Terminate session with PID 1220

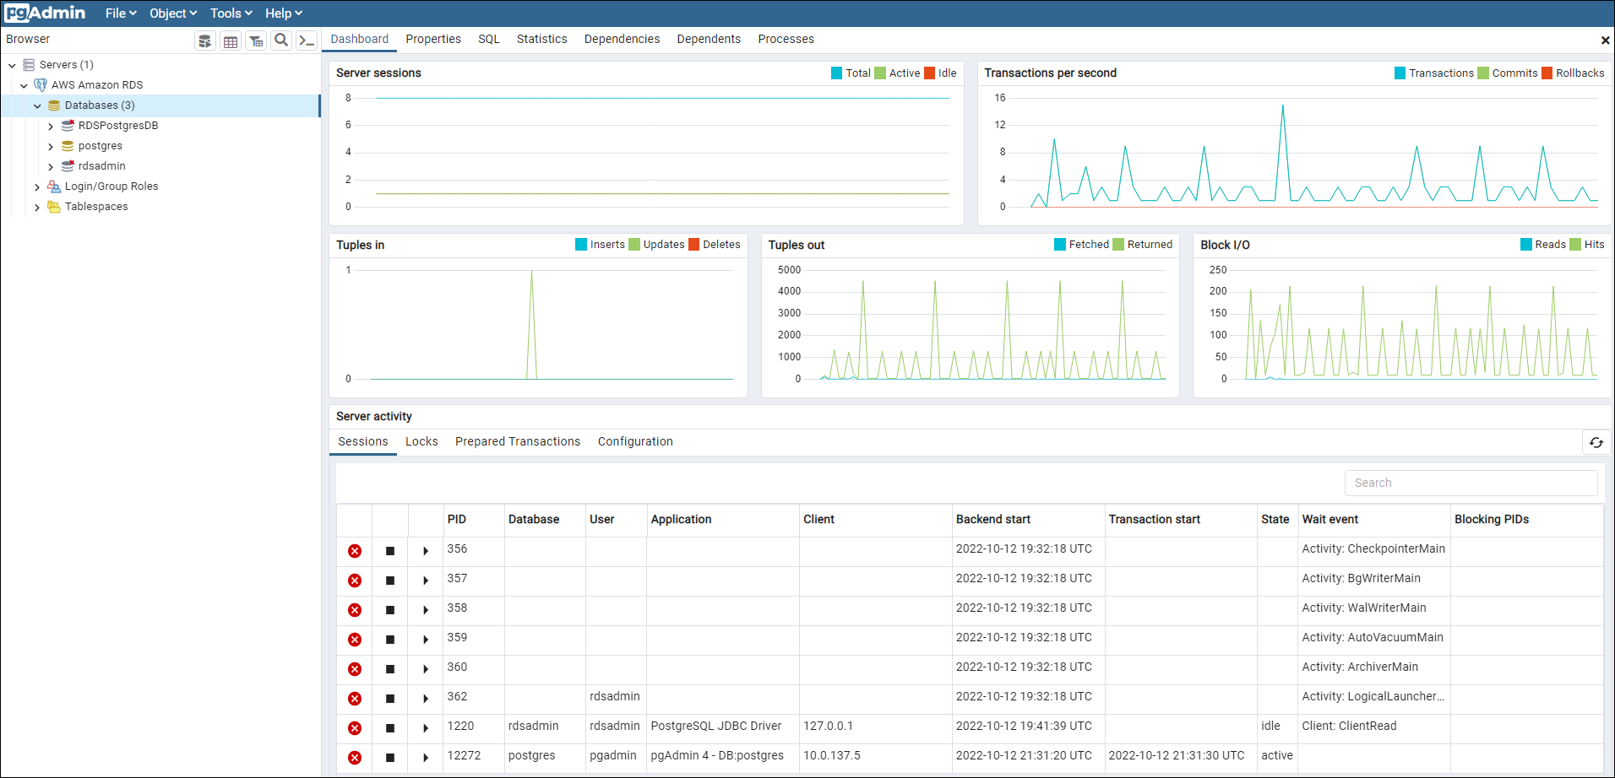point(355,728)
